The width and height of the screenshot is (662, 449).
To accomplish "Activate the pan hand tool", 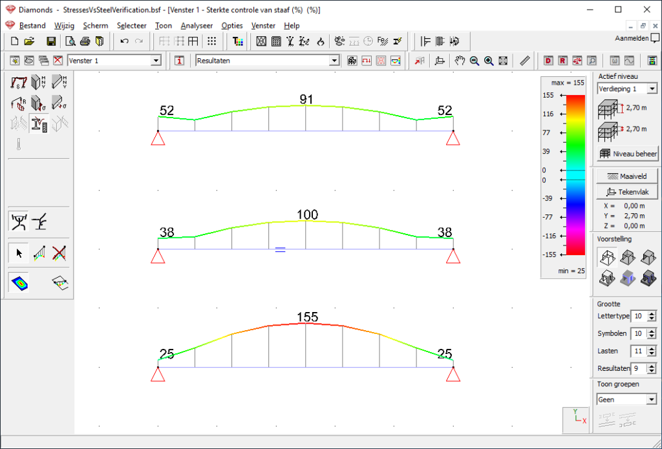I will (x=460, y=61).
